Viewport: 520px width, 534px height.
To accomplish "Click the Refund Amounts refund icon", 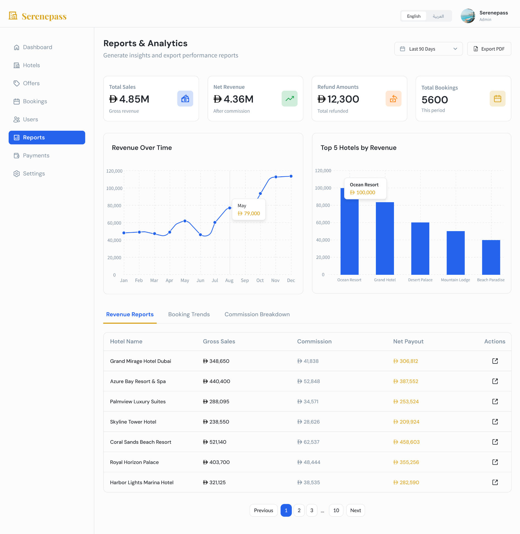I will click(x=394, y=99).
